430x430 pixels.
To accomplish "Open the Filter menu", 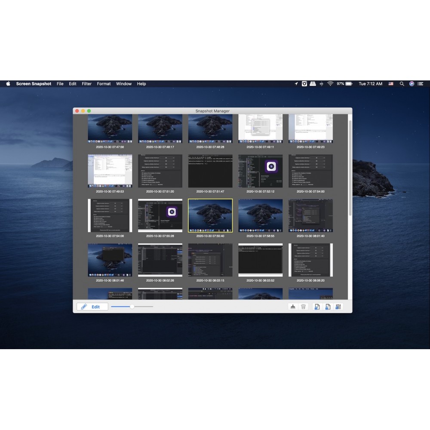I will pos(86,83).
